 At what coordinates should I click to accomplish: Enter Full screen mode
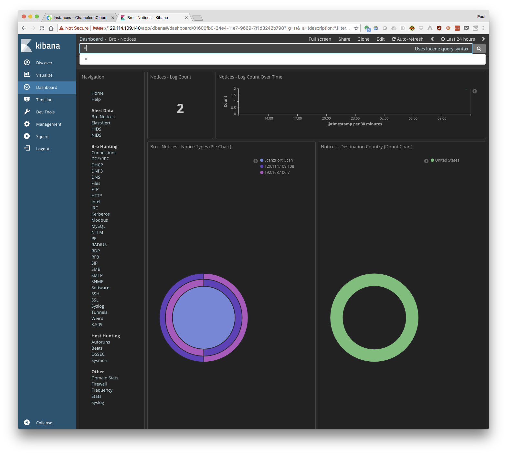coord(320,39)
